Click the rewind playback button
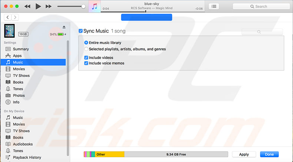This screenshot has width=293, height=162. click(x=27, y=6)
